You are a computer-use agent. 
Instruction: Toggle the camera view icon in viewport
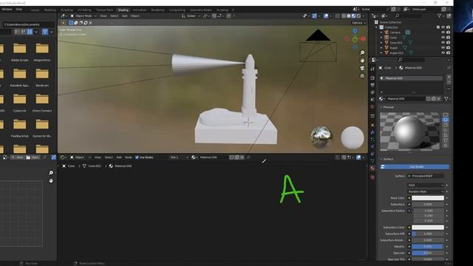coord(362,68)
